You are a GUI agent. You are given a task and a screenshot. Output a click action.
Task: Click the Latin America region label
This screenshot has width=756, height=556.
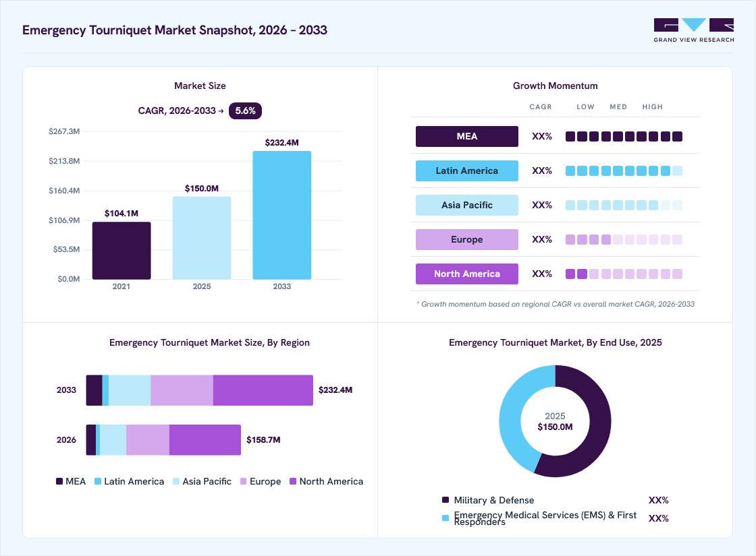[x=466, y=171]
